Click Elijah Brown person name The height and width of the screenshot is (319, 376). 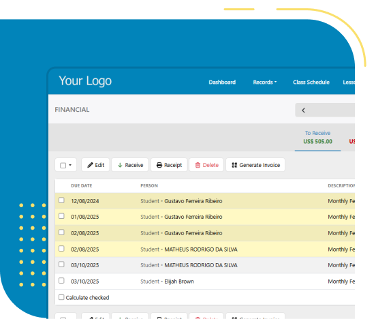[179, 282]
